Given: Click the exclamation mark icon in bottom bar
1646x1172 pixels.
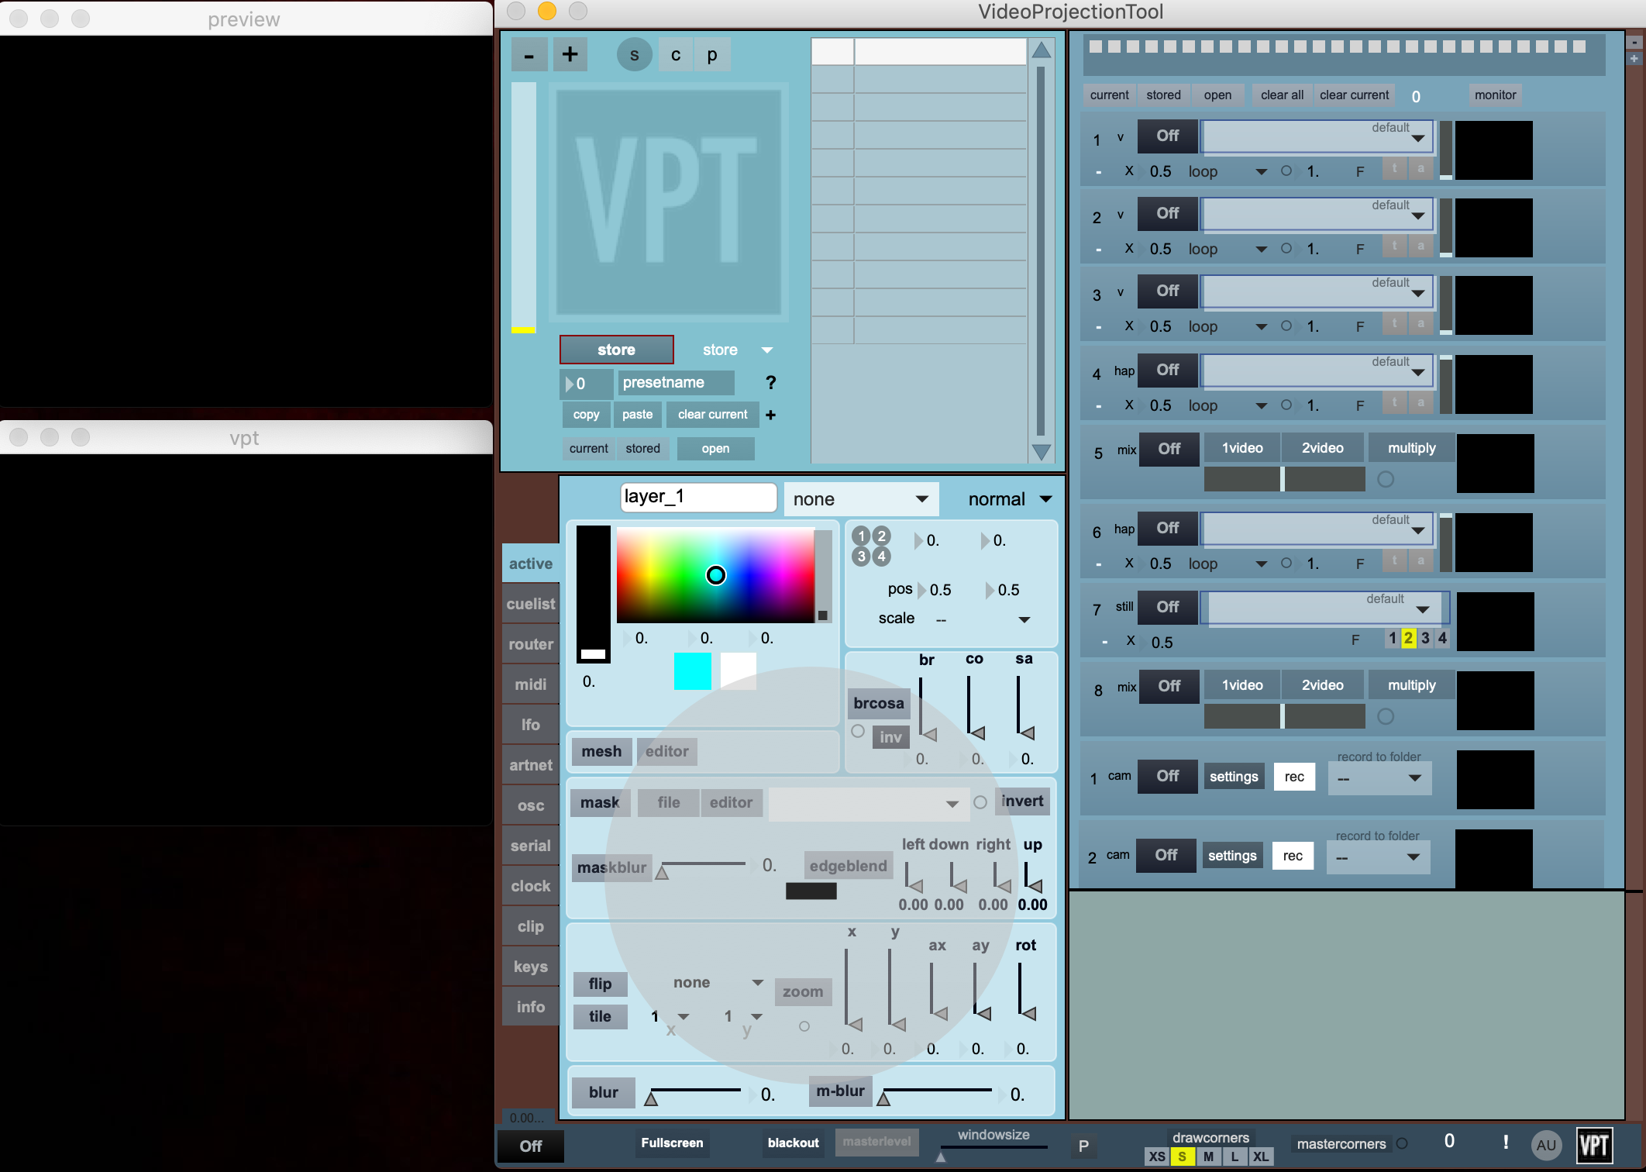Looking at the screenshot, I should pos(1505,1142).
